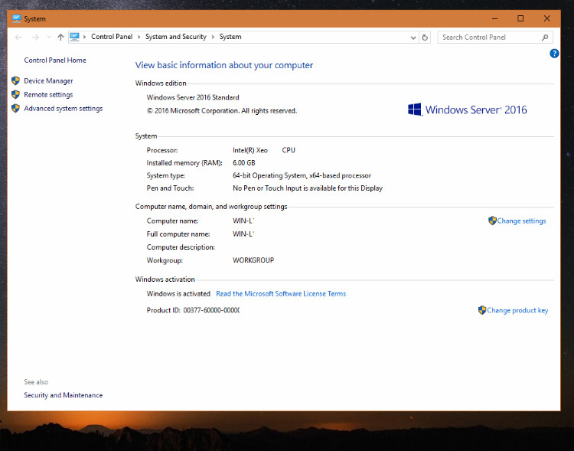The width and height of the screenshot is (574, 451).
Task: Click the Windows Server 2016 logo
Action: click(x=468, y=109)
